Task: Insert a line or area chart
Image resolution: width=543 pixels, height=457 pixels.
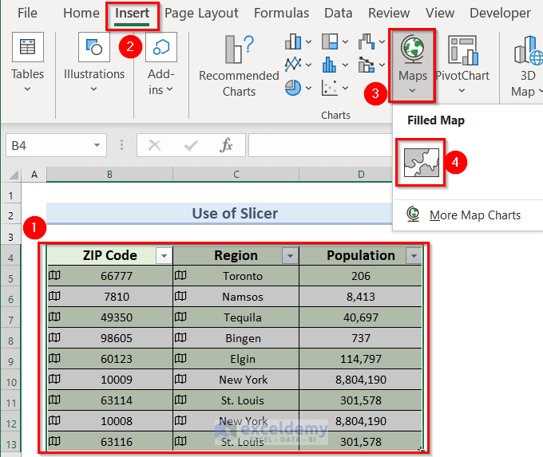Action: pos(293,65)
